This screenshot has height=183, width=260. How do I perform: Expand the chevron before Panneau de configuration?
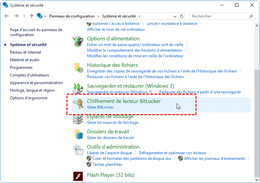45,16
